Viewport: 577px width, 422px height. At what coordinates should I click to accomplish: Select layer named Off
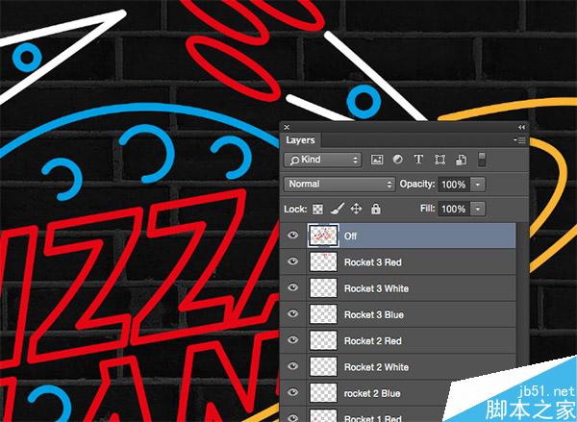[x=398, y=236]
